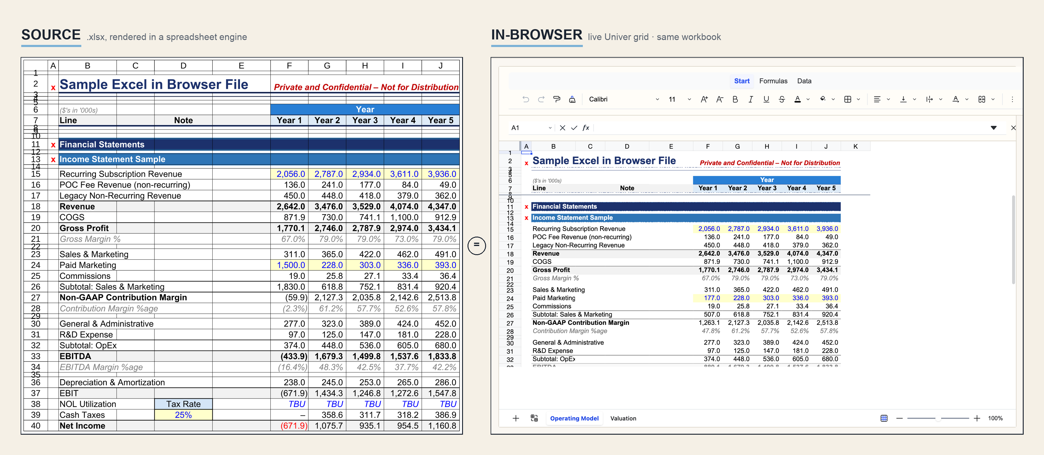Click the Clear Format brush icon
1044x455 pixels.
tap(572, 99)
